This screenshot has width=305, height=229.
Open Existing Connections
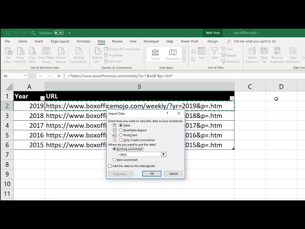(78, 55)
